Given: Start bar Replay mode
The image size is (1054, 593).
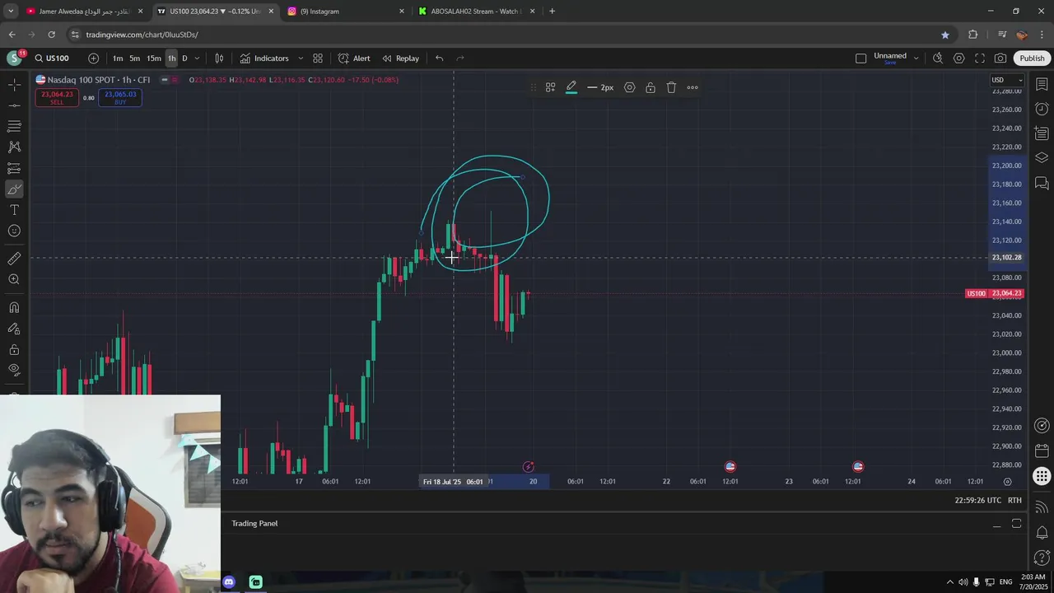Looking at the screenshot, I should pos(401,58).
